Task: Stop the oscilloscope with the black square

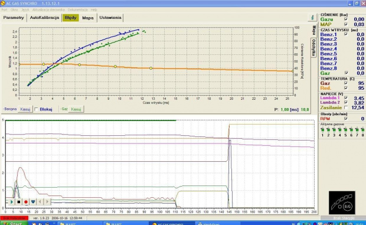Action: point(19,201)
